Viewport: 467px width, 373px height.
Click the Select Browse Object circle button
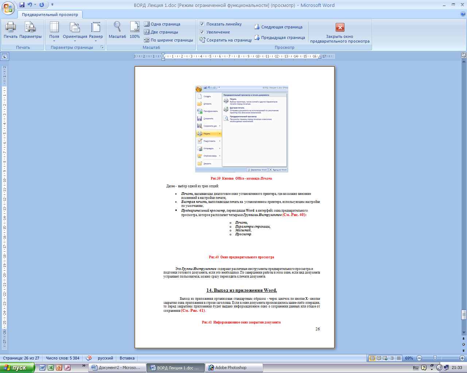(464, 344)
